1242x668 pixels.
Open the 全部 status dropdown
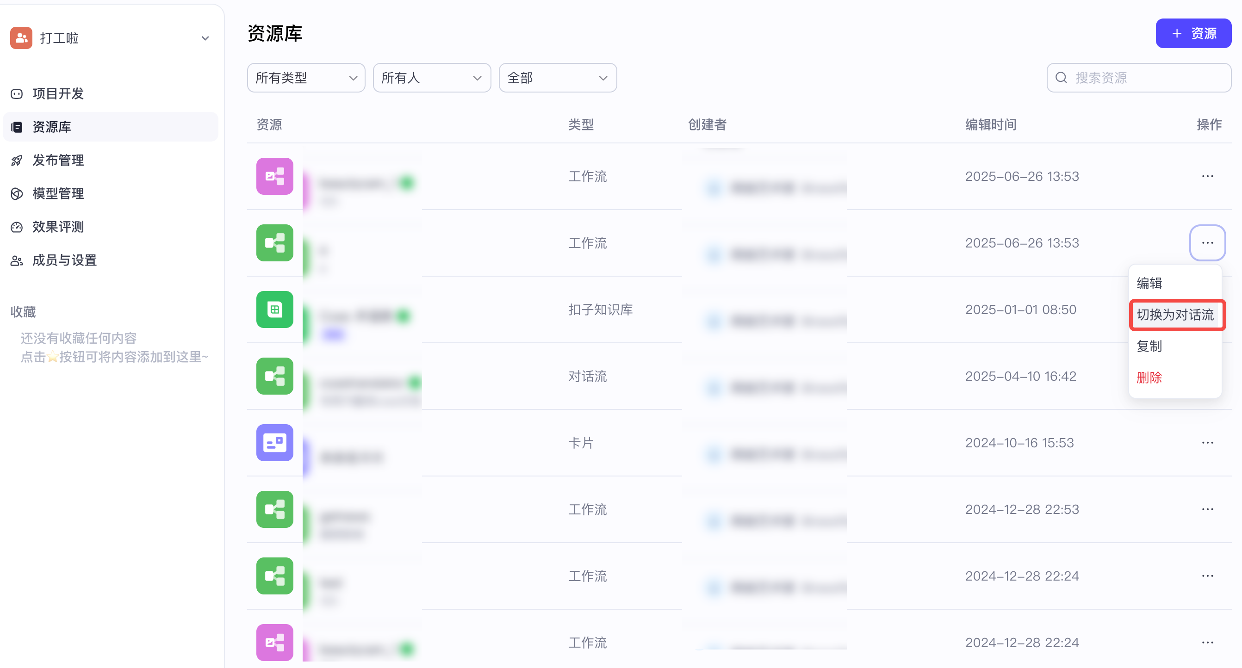557,78
